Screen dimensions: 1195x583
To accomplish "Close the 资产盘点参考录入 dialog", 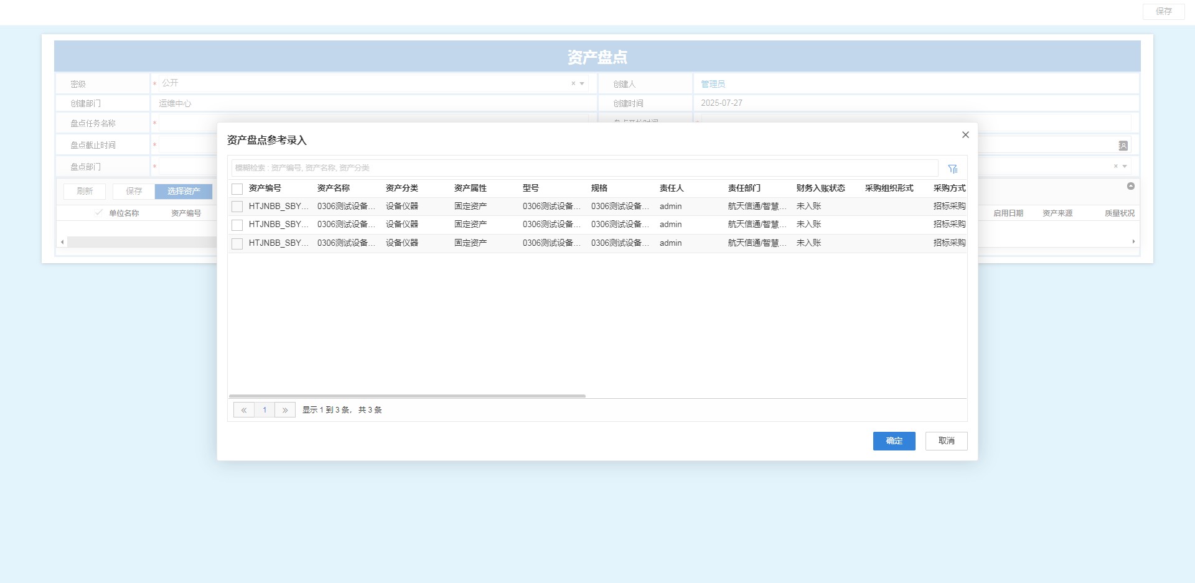I will tap(965, 134).
